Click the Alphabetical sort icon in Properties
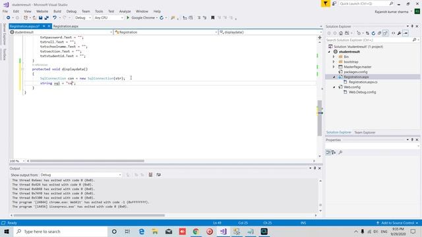The image size is (422, 237). (x=334, y=152)
